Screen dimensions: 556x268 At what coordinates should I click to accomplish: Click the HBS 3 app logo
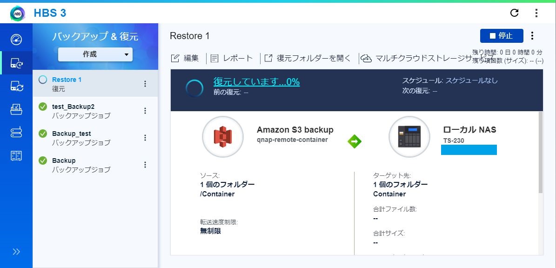(18, 13)
